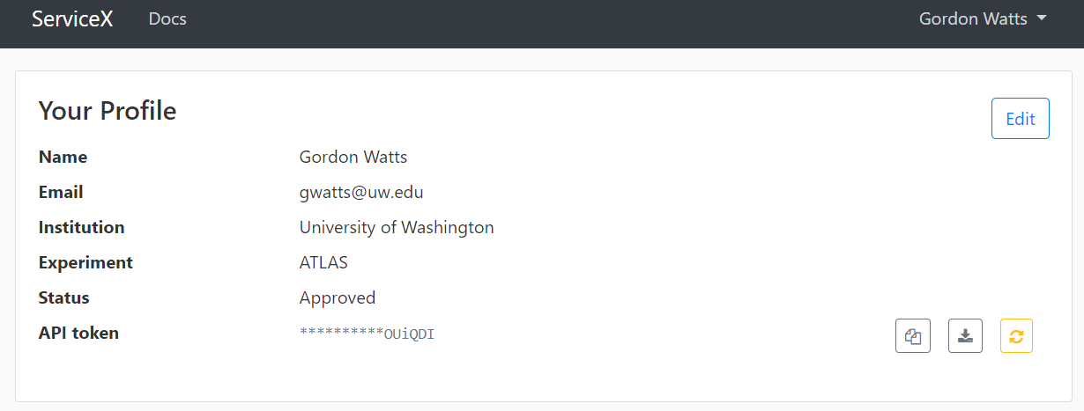Click the Experiment field label
Screen dimensions: 1084x411
tap(85, 263)
